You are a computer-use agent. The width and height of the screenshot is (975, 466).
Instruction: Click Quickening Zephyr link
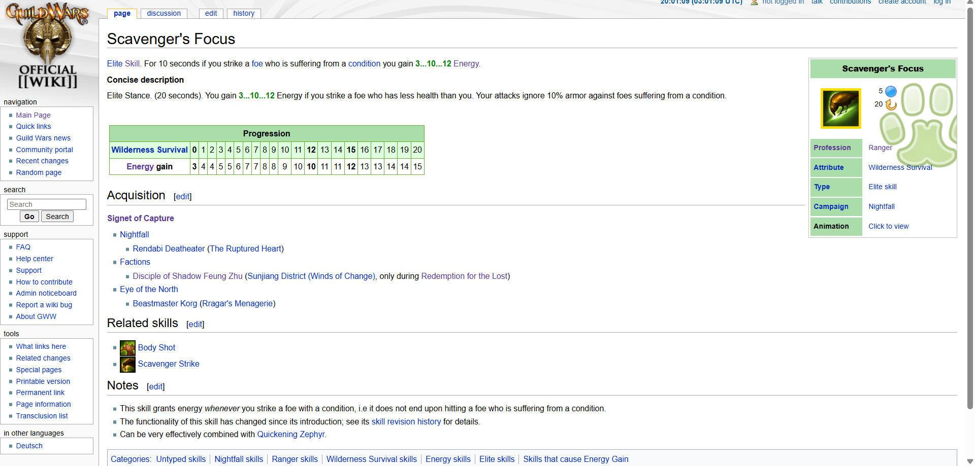[291, 434]
